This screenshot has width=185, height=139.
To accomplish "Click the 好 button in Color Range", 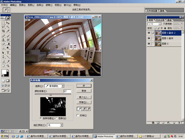I will point(84,86).
